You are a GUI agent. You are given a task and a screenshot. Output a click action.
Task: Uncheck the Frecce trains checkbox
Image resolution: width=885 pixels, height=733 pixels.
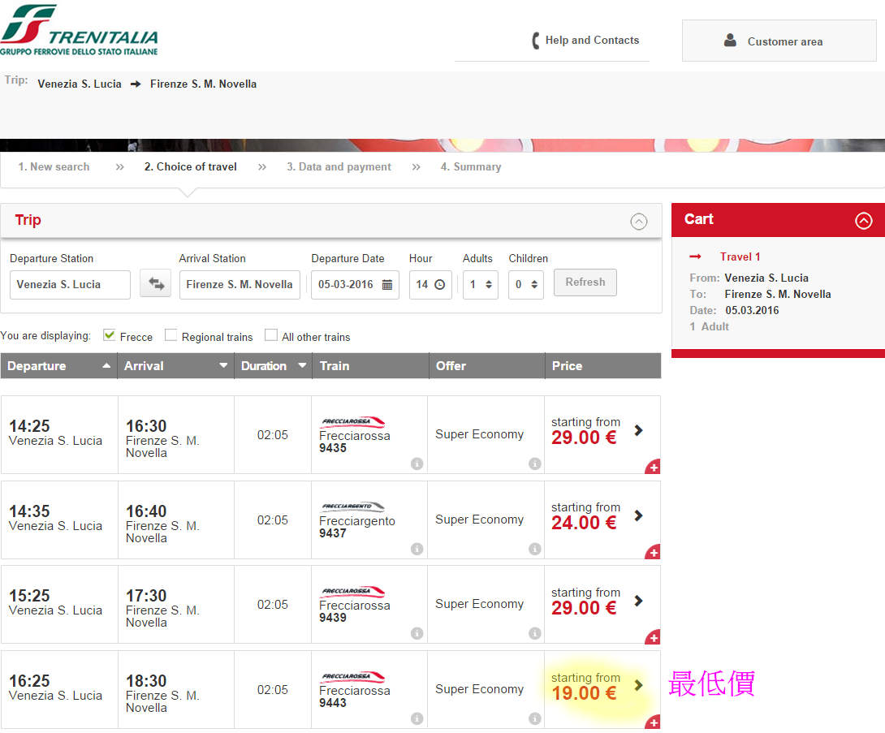tap(109, 335)
